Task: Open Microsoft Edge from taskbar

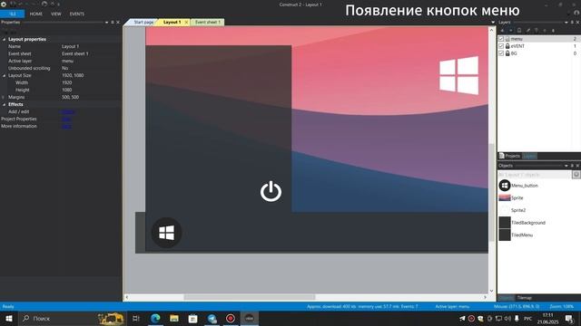Action: tap(155, 318)
